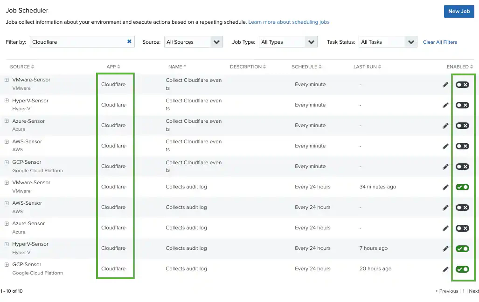Enable the HyperV-Sensor Collect Cloudflare events job
Viewport: 479px width, 302px height.
462,105
